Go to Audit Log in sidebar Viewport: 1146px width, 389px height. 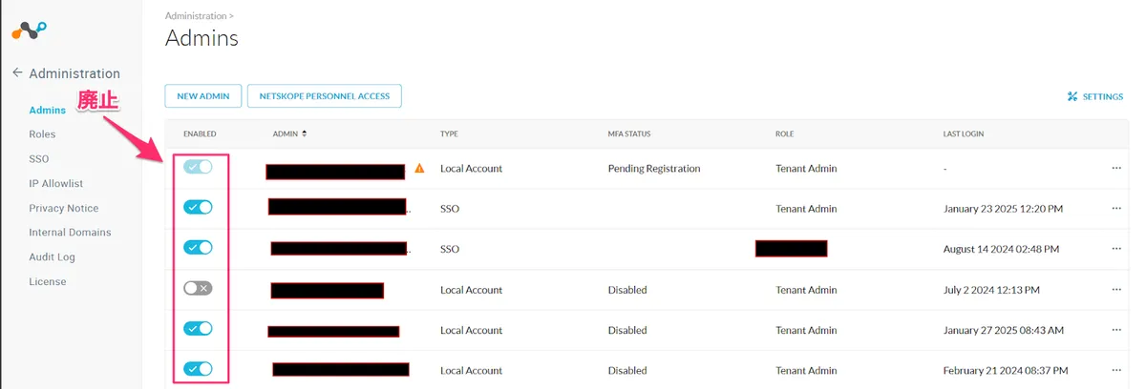pyautogui.click(x=52, y=256)
